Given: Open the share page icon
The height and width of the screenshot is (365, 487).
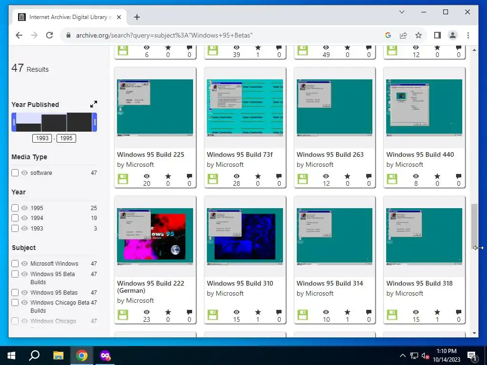Looking at the screenshot, I should tap(403, 35).
